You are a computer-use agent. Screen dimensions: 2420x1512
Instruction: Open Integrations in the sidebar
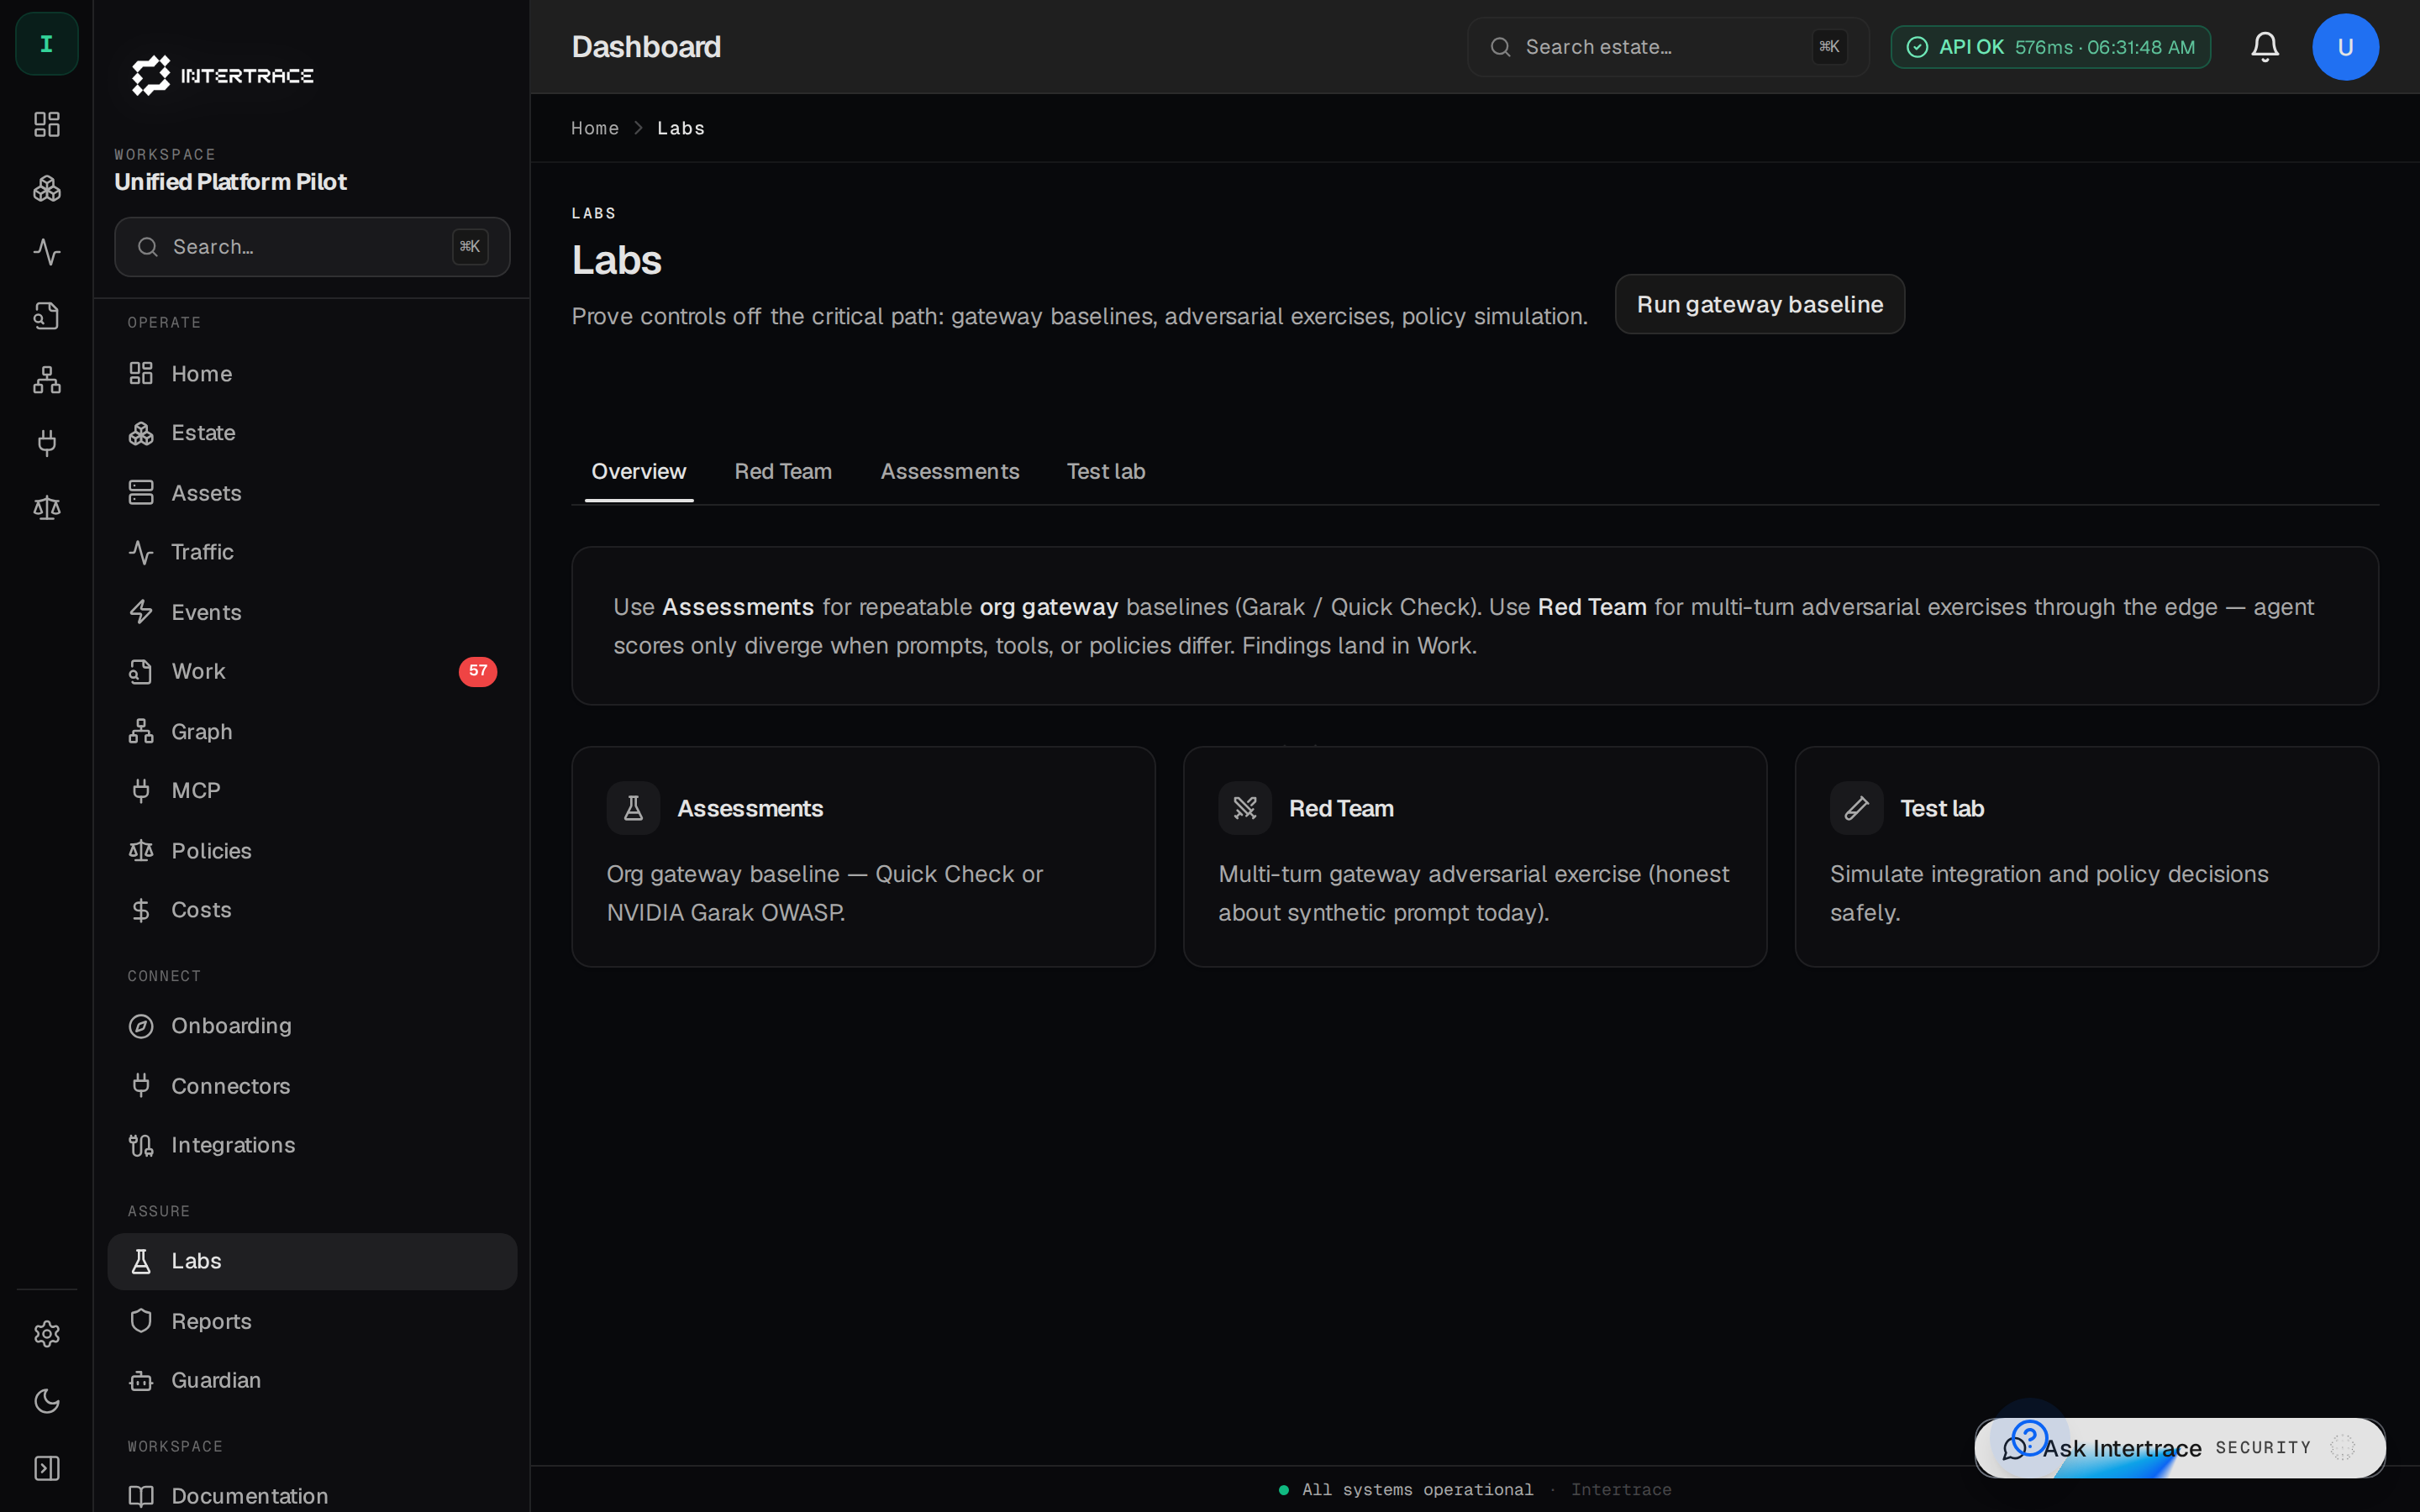tap(312, 1145)
